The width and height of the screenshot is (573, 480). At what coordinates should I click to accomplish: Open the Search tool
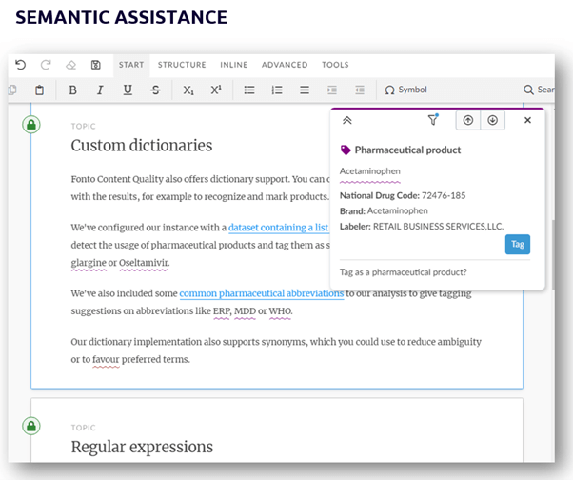click(539, 90)
